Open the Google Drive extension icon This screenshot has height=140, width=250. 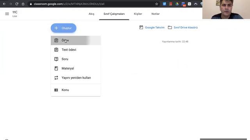tap(177, 4)
